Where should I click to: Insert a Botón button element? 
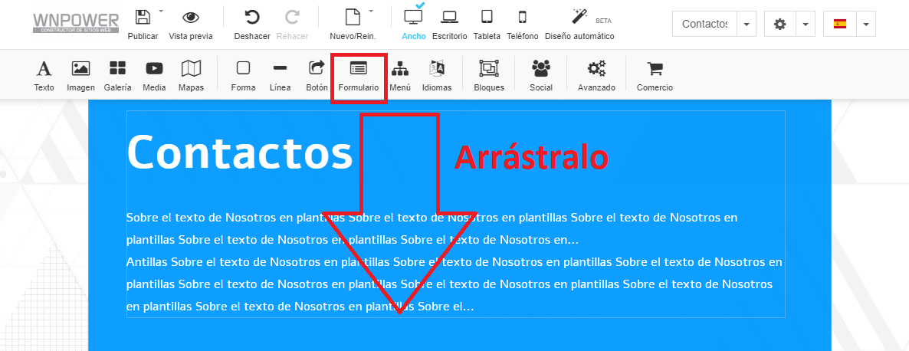317,75
